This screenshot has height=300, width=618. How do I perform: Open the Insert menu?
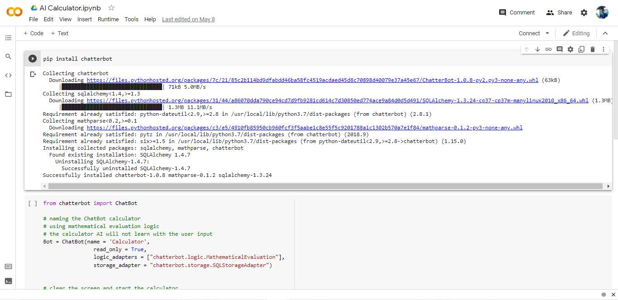(x=85, y=19)
